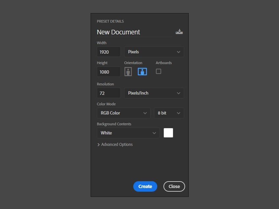
Task: Click the New Document name field
Action: pos(118,32)
